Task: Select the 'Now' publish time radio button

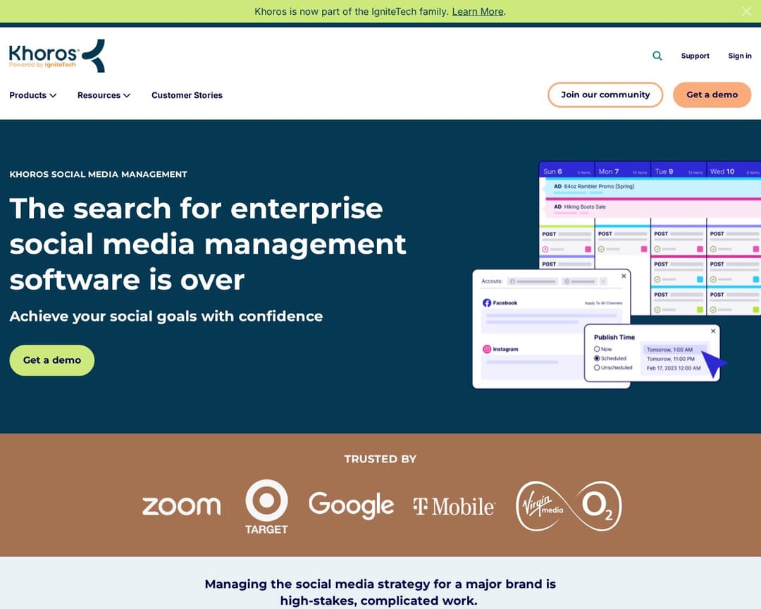Action: coord(597,349)
